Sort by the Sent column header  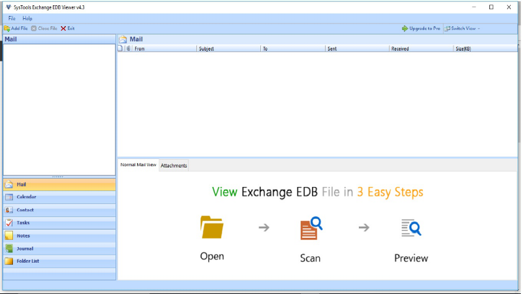pos(357,48)
